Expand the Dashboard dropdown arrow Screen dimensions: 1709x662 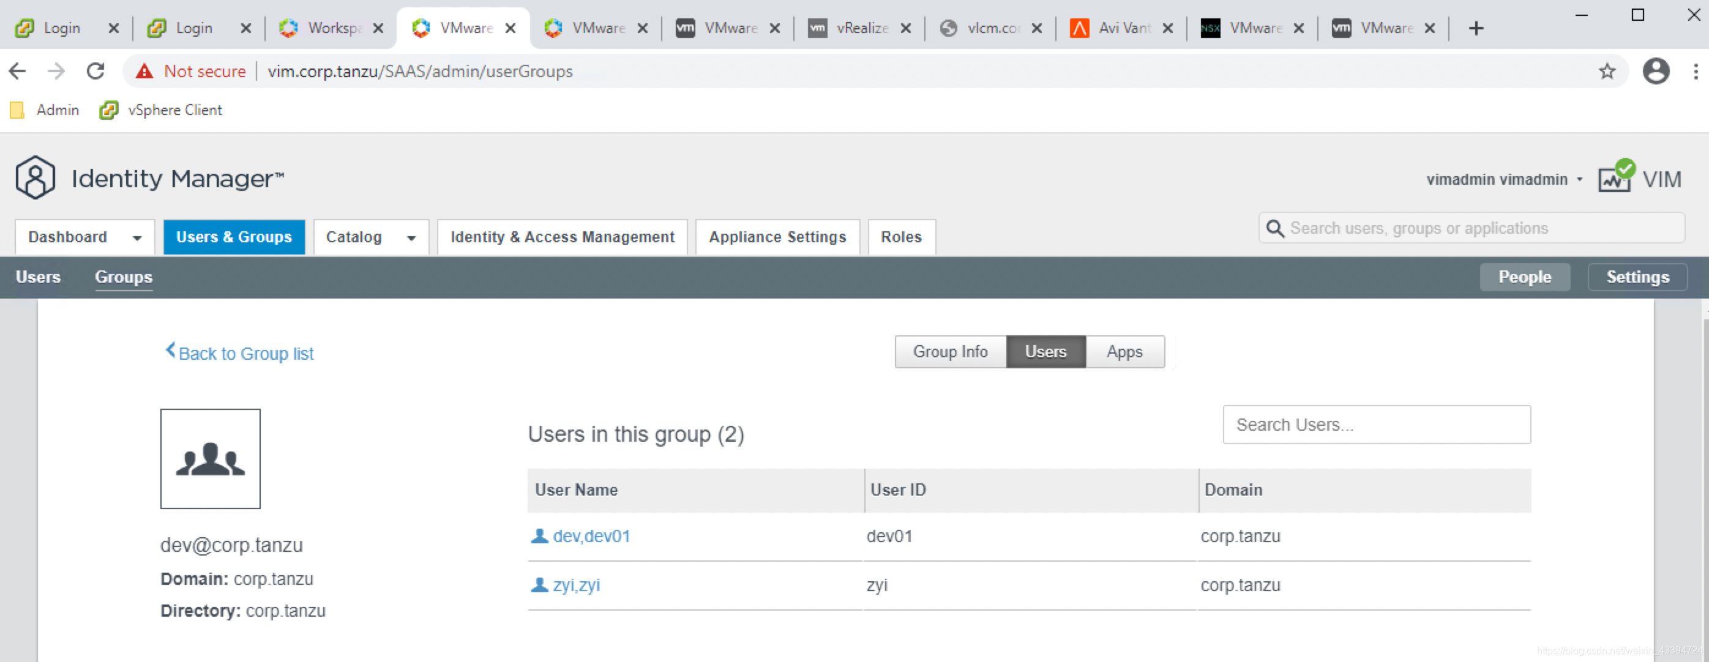pos(137,237)
